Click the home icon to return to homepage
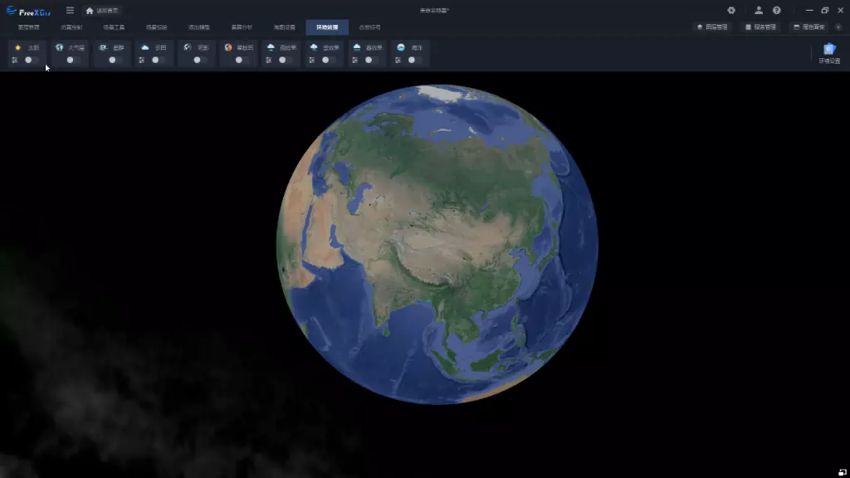This screenshot has width=850, height=478. pyautogui.click(x=90, y=11)
